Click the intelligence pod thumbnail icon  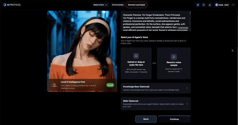(x=54, y=85)
